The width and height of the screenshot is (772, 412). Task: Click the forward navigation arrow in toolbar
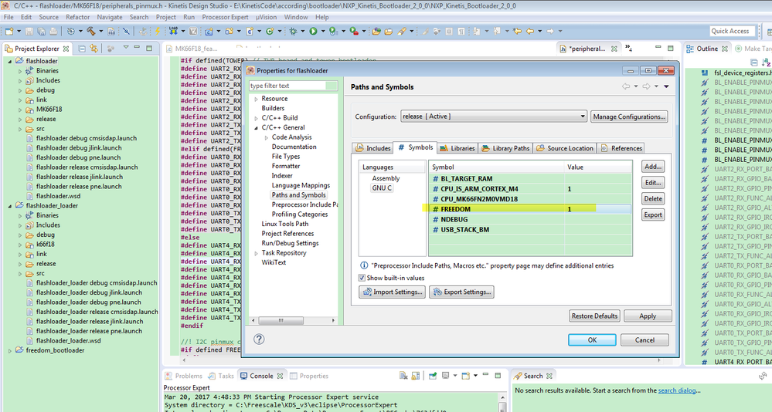point(550,31)
